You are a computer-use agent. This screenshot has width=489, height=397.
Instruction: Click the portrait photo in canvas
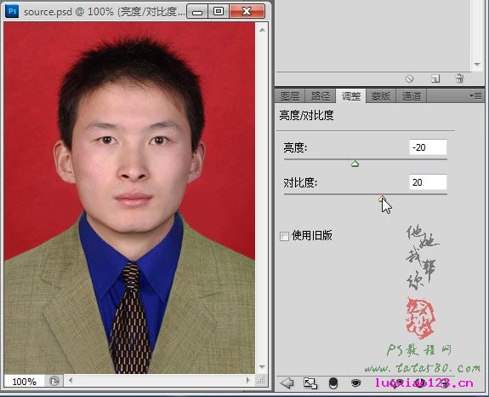(x=129, y=198)
